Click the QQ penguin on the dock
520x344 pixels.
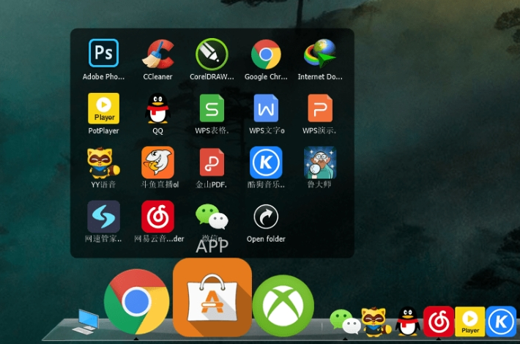pos(407,321)
